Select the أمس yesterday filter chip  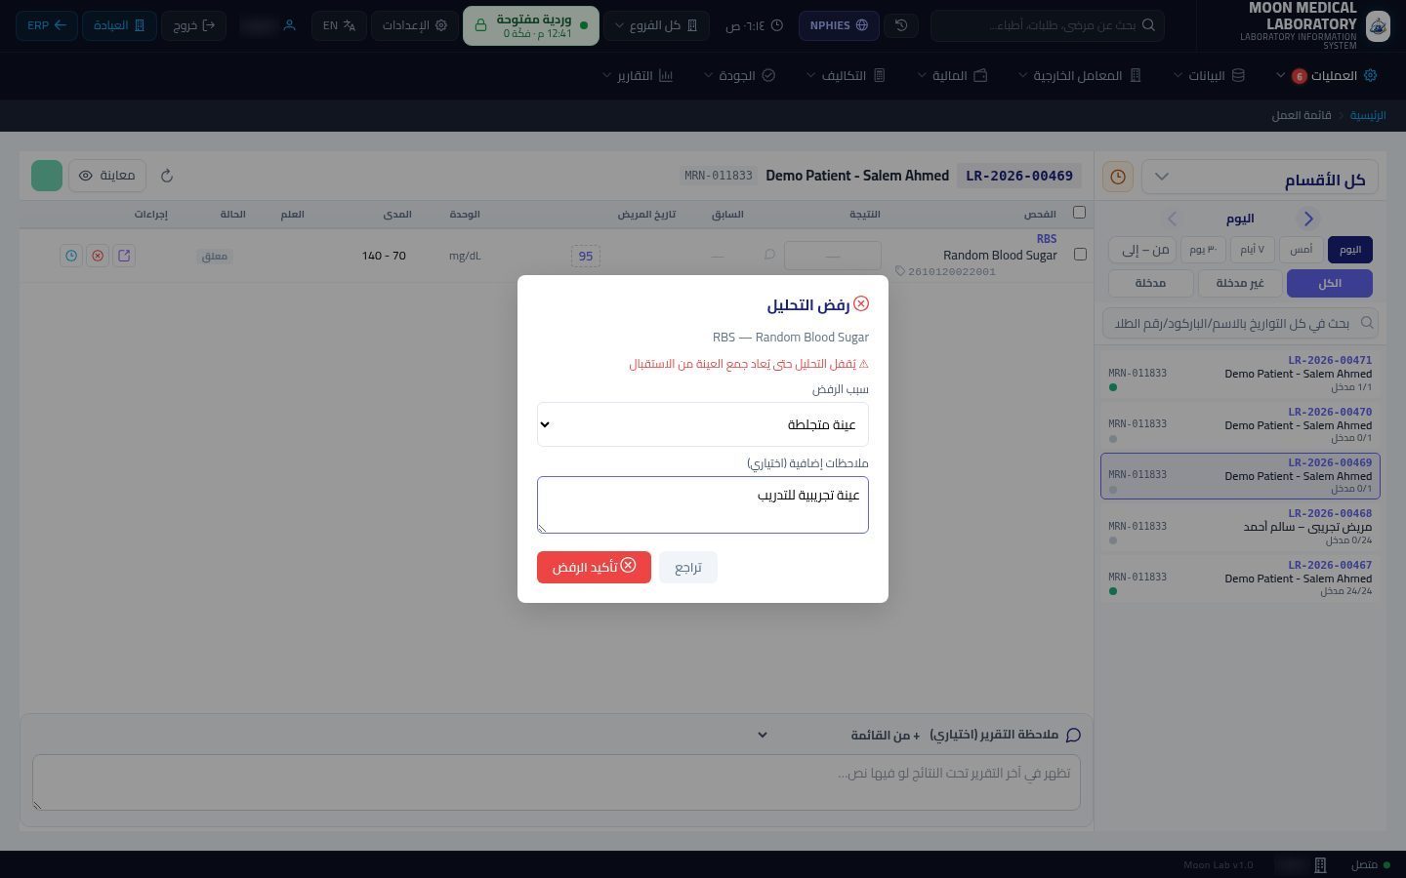pos(1302,250)
